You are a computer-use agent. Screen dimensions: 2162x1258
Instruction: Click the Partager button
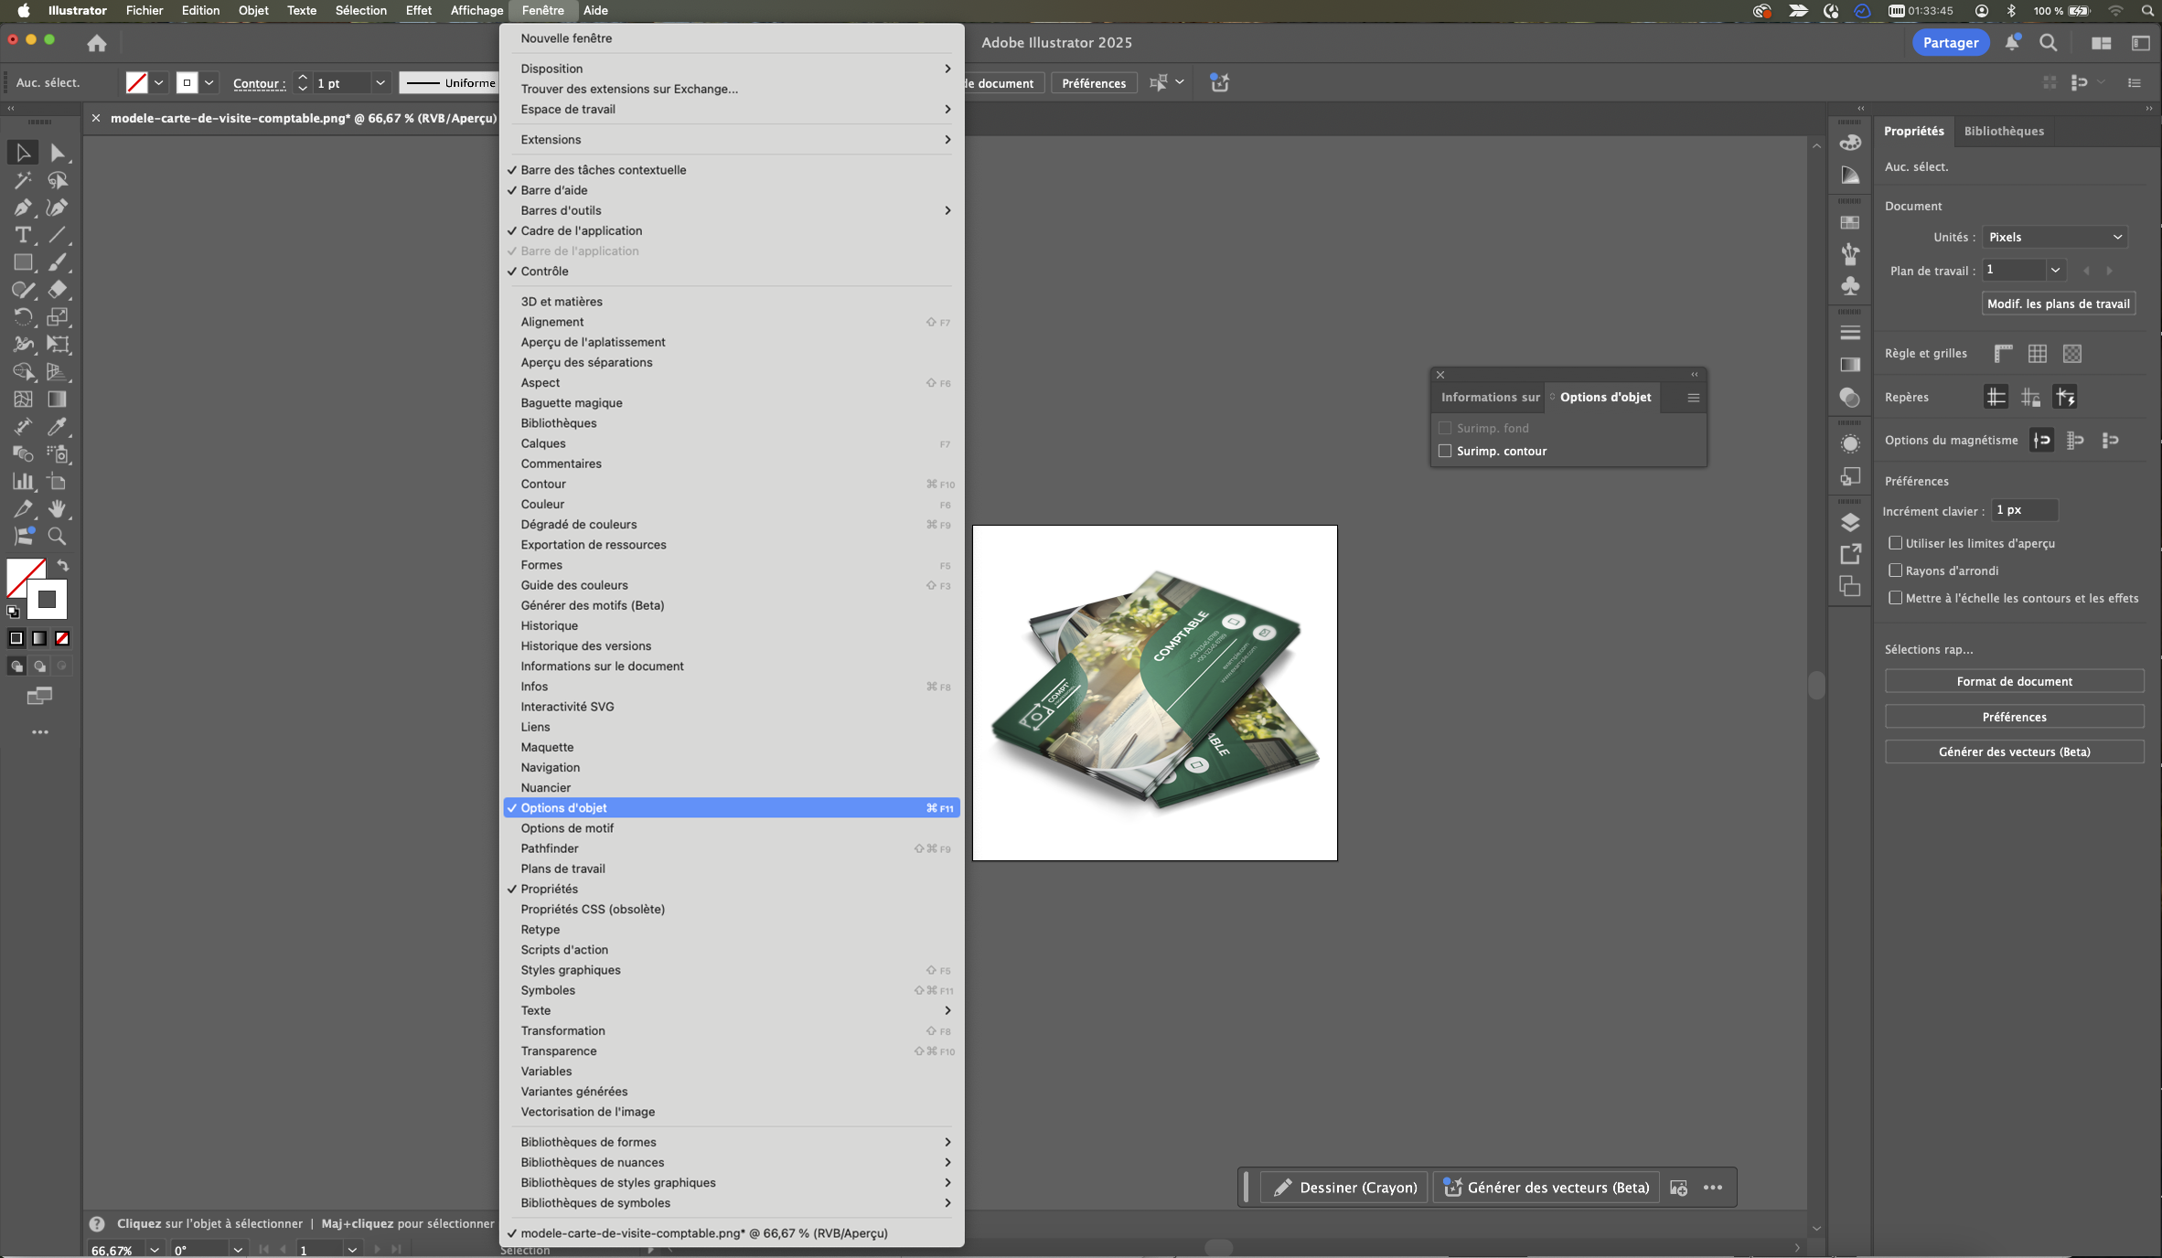point(1950,43)
